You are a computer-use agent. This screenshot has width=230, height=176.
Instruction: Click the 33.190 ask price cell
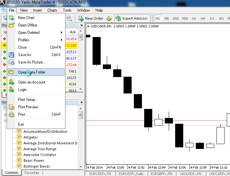[71, 45]
